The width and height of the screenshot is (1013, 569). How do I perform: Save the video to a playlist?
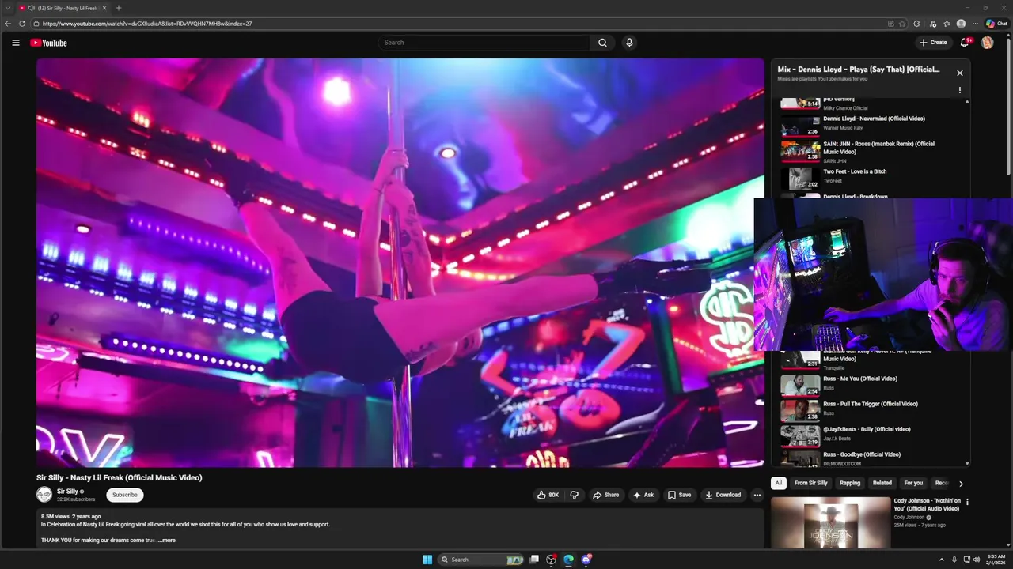[679, 495]
